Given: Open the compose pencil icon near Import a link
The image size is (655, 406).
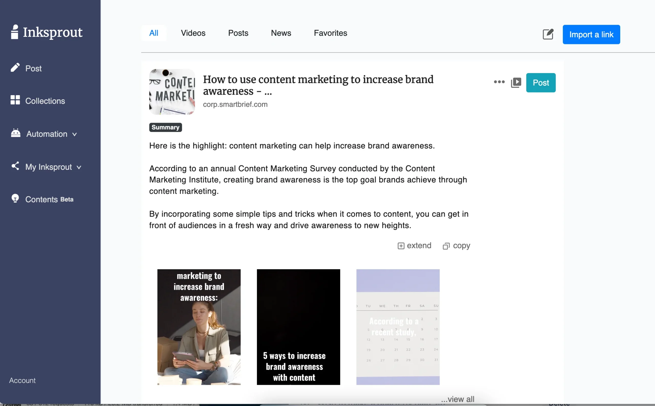Looking at the screenshot, I should [548, 34].
